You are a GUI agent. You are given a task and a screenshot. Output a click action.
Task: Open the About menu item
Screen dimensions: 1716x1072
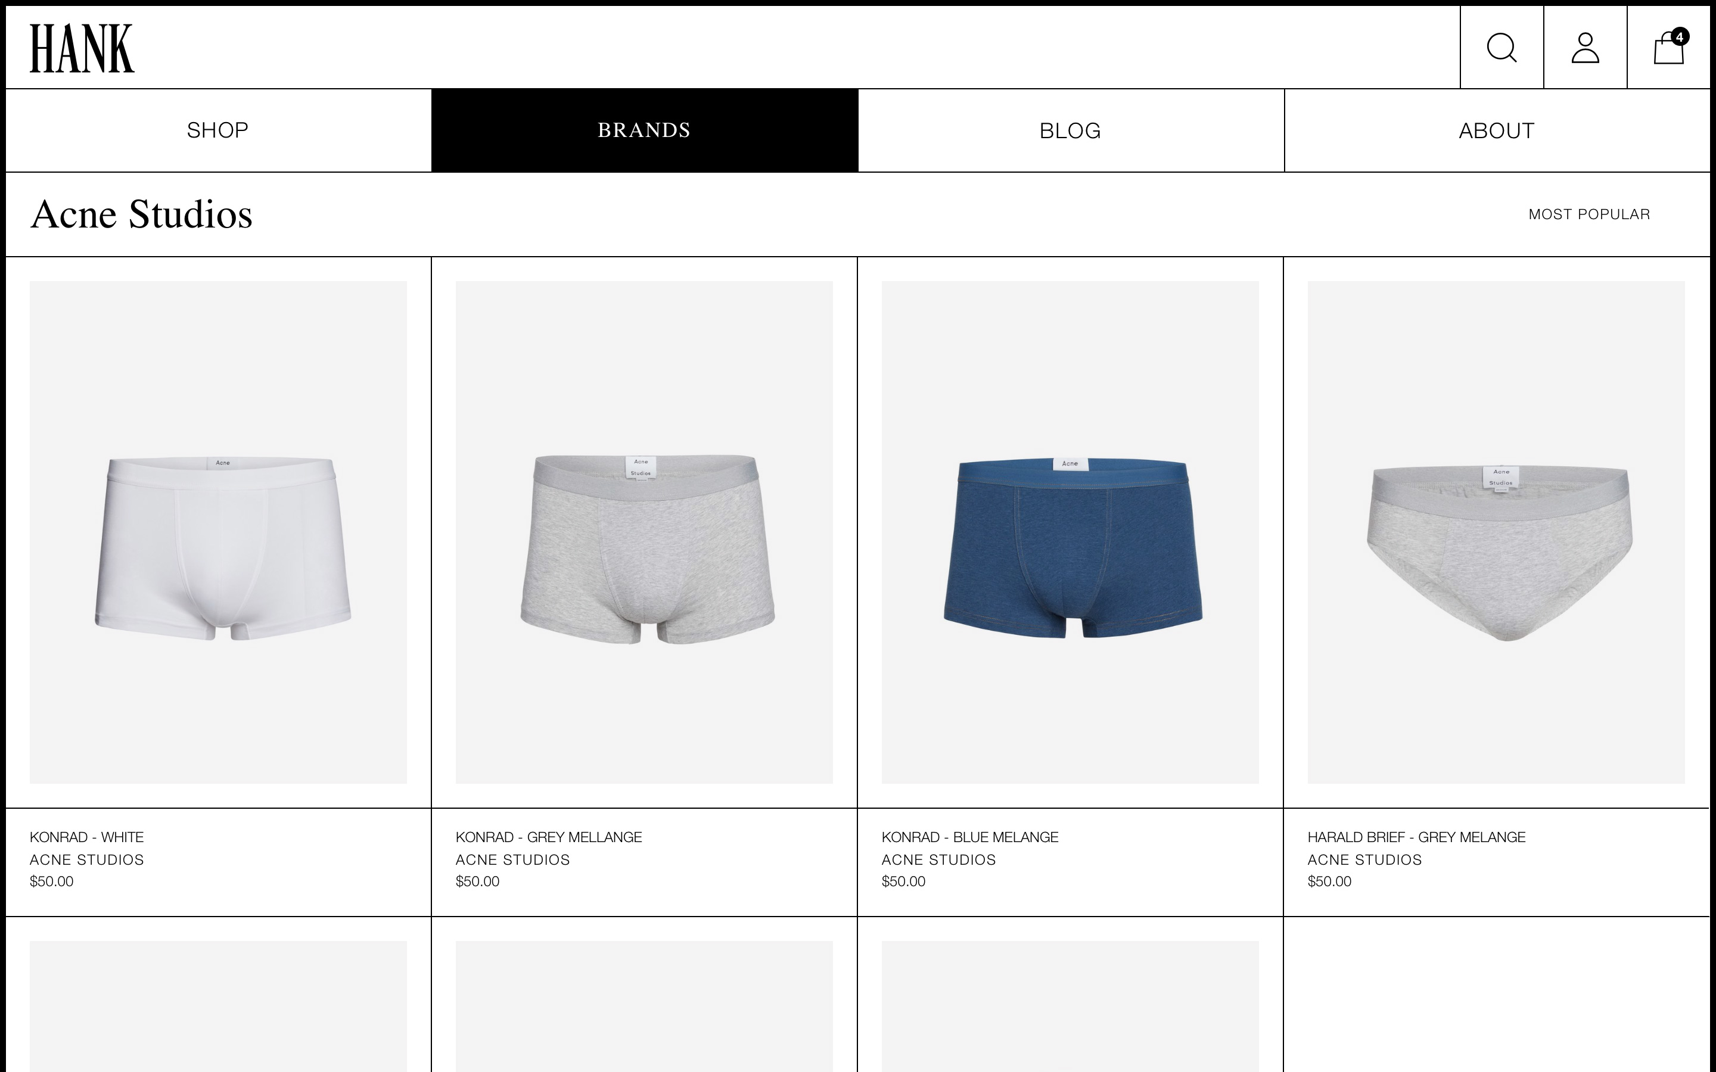[x=1497, y=130]
